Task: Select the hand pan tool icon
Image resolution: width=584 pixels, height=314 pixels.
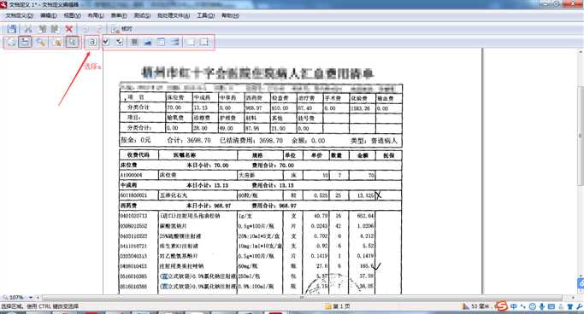Action: click(57, 42)
